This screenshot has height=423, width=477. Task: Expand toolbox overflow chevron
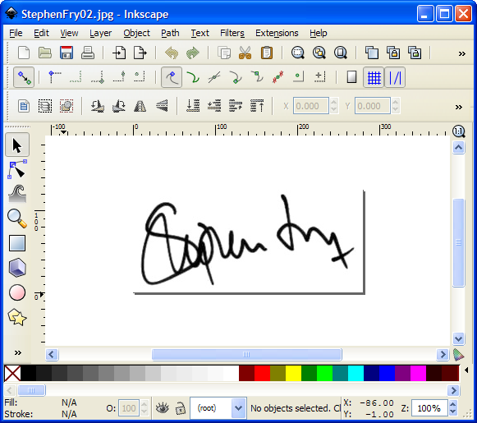[18, 352]
